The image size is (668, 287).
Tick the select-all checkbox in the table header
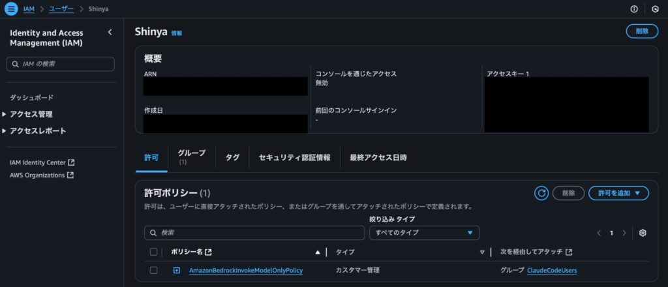point(154,252)
